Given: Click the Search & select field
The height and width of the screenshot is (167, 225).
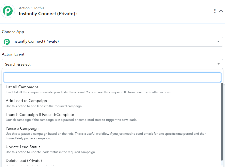Looking at the screenshot, I should [x=112, y=64].
